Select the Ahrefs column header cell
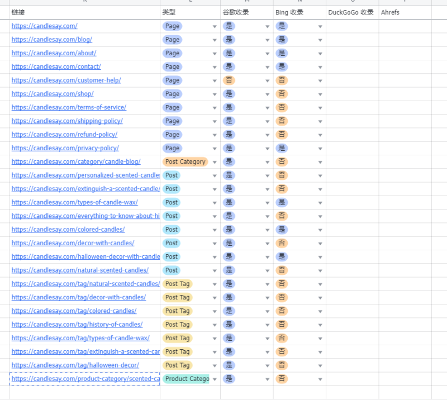Viewport: 447px width, 400px height. (405, 12)
